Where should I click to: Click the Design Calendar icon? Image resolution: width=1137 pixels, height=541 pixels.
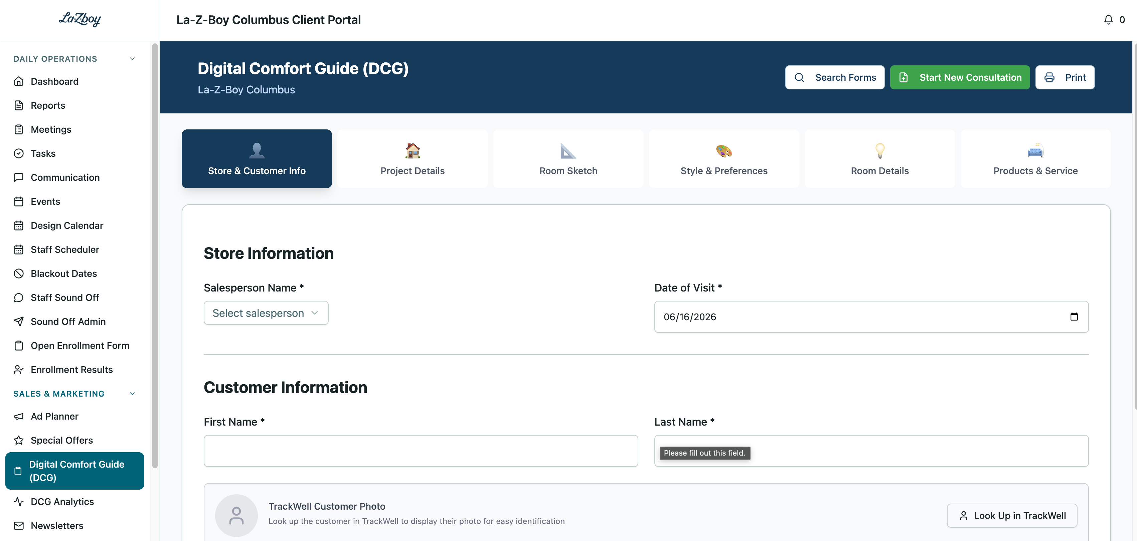point(19,225)
